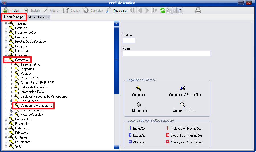
Task: Click the tree scrollbar down arrow
Action: (116, 147)
